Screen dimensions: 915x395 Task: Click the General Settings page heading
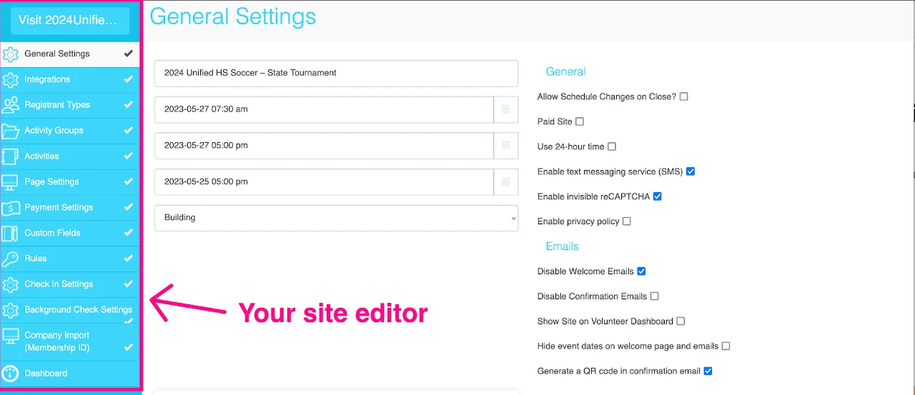[232, 16]
